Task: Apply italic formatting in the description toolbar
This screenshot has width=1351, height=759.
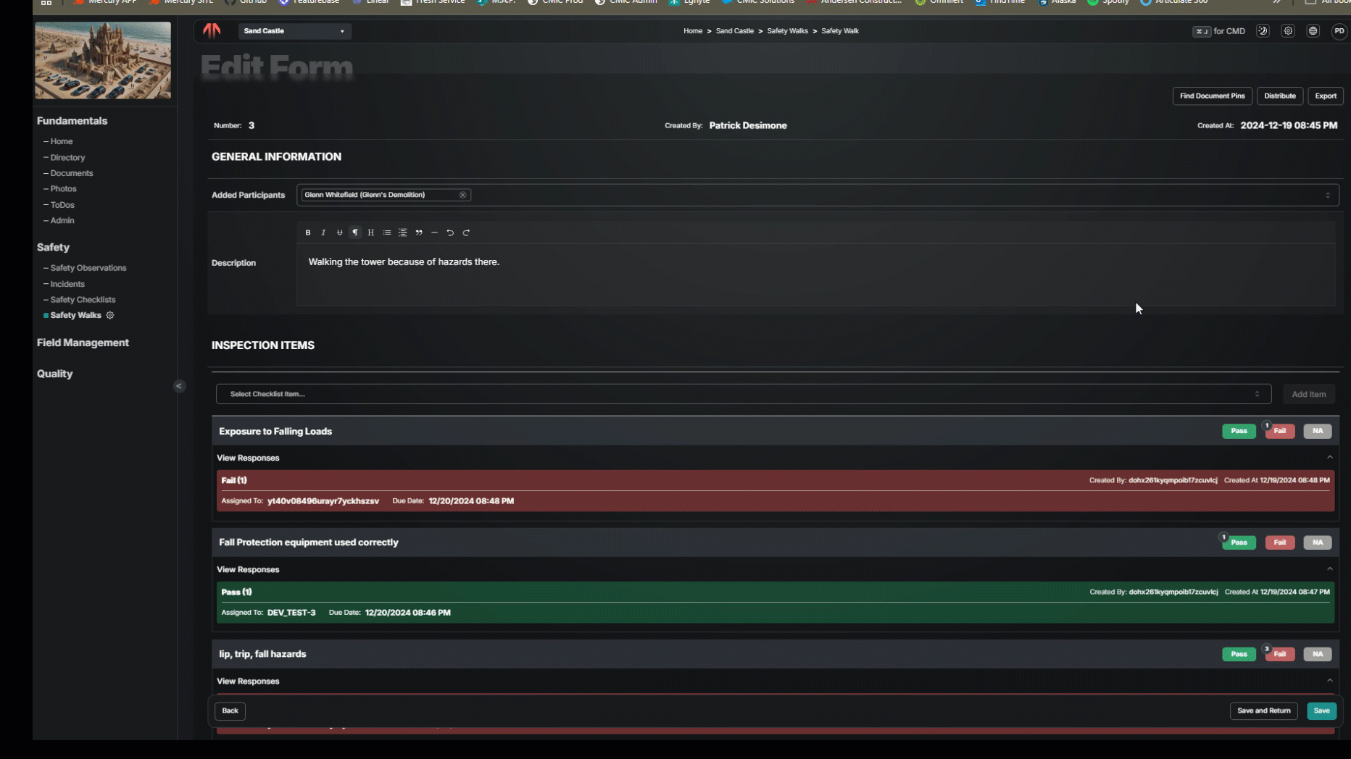Action: click(x=323, y=232)
